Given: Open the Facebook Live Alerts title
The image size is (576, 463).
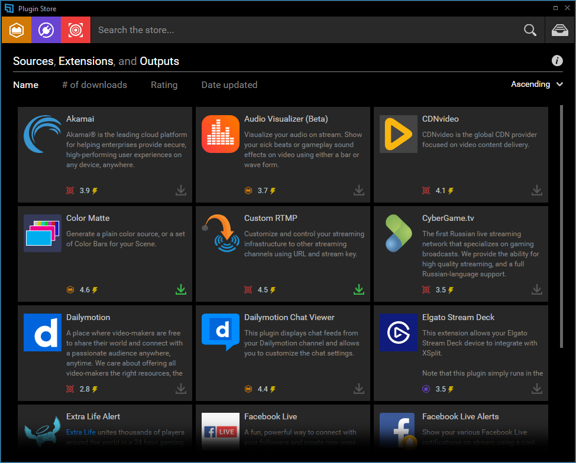Looking at the screenshot, I should (x=461, y=416).
